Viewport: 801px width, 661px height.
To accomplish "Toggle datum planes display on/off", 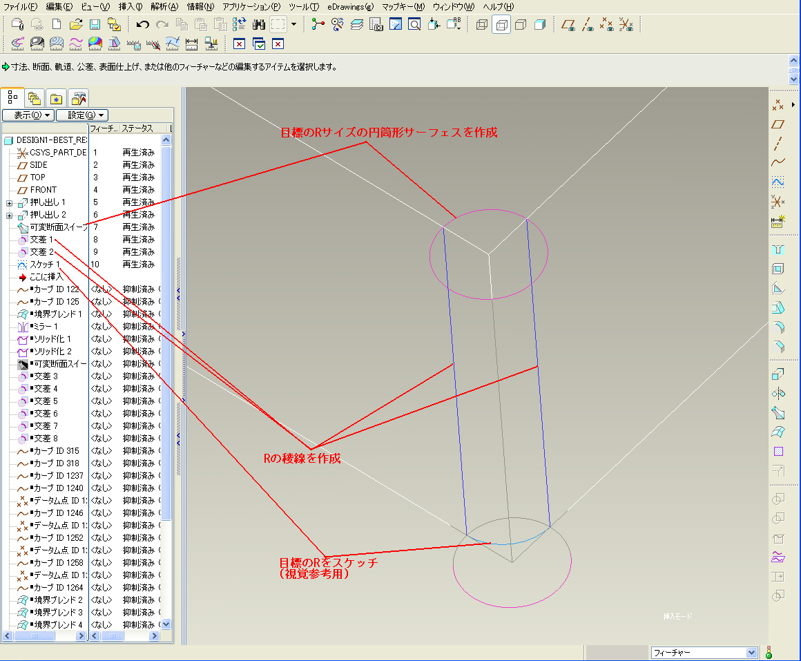I will point(568,25).
